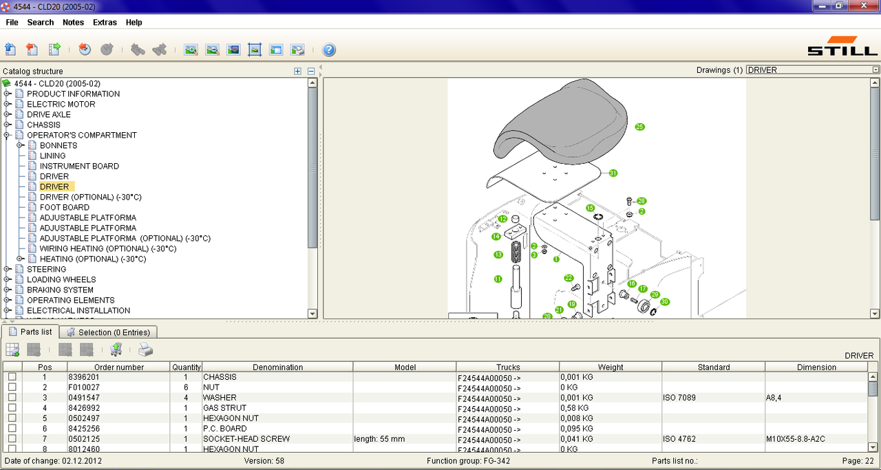Tick the checkbox for WASHER row
The image size is (881, 470).
[12, 398]
